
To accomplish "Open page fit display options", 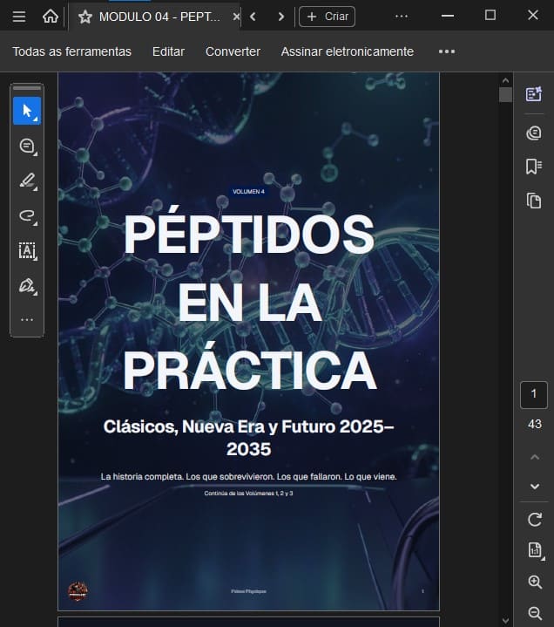I will pyautogui.click(x=535, y=550).
